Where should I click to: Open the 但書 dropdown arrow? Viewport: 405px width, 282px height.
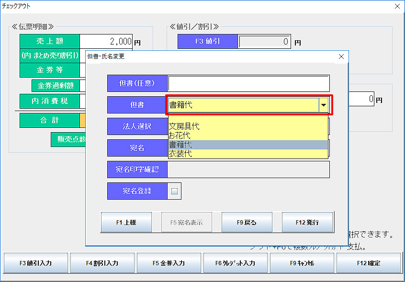pos(324,105)
